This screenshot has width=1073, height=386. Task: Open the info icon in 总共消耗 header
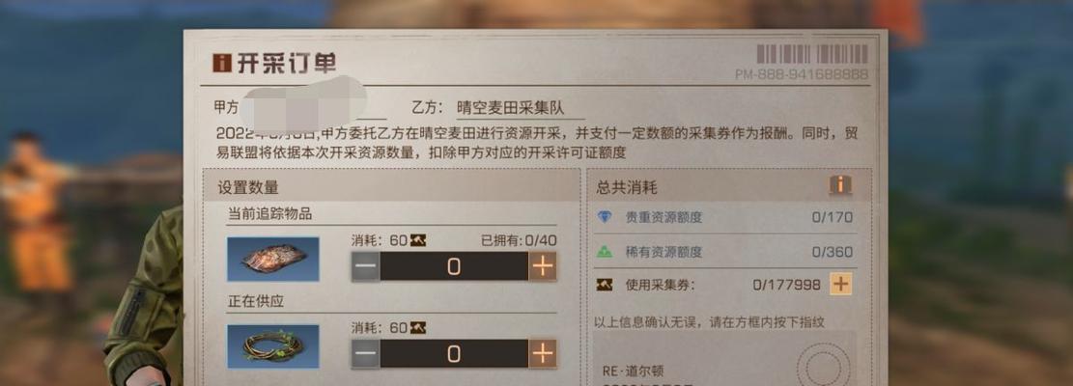[840, 185]
